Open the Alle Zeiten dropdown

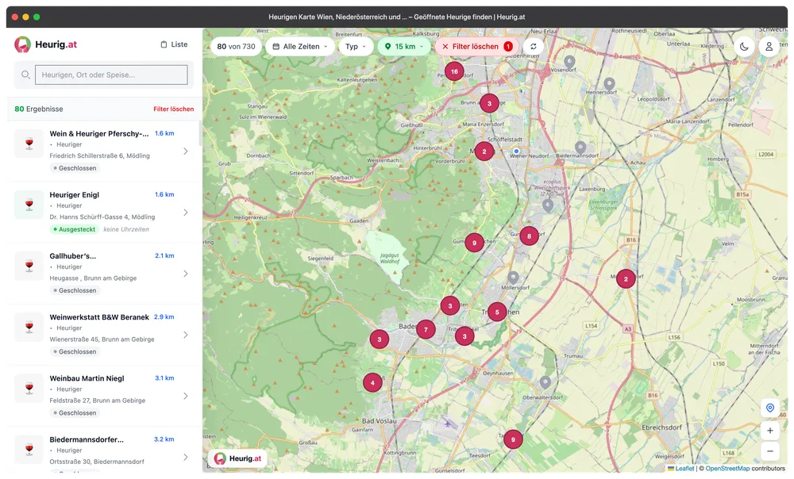point(300,47)
